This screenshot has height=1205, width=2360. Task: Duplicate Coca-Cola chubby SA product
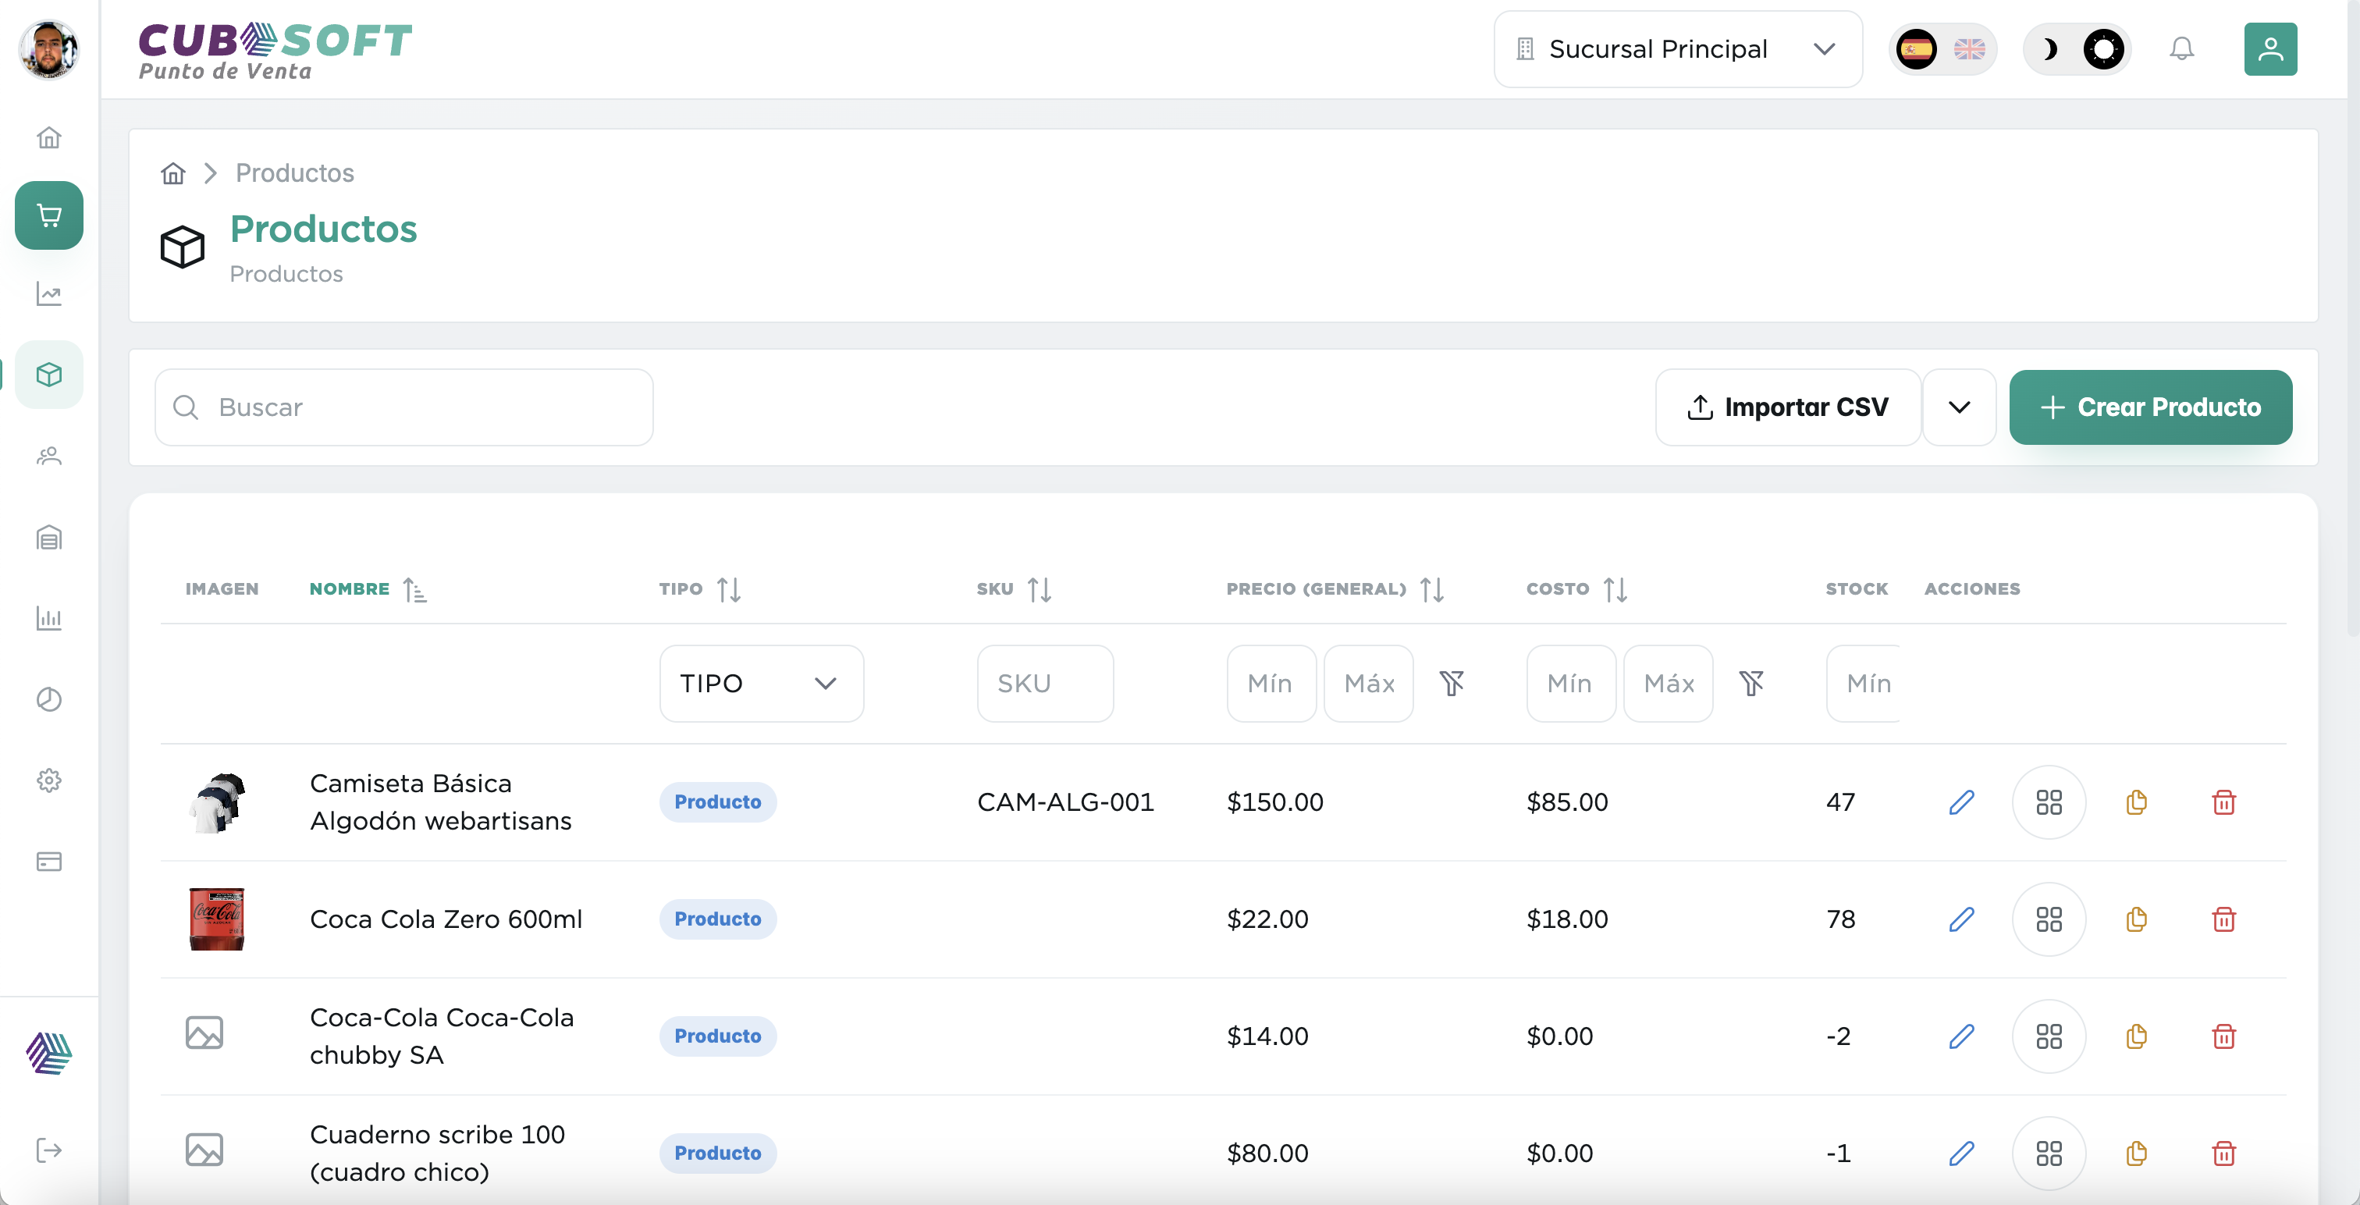(2135, 1036)
